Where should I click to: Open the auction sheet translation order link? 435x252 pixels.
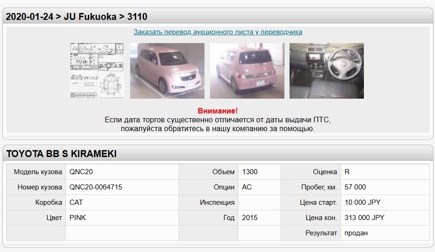click(x=218, y=32)
